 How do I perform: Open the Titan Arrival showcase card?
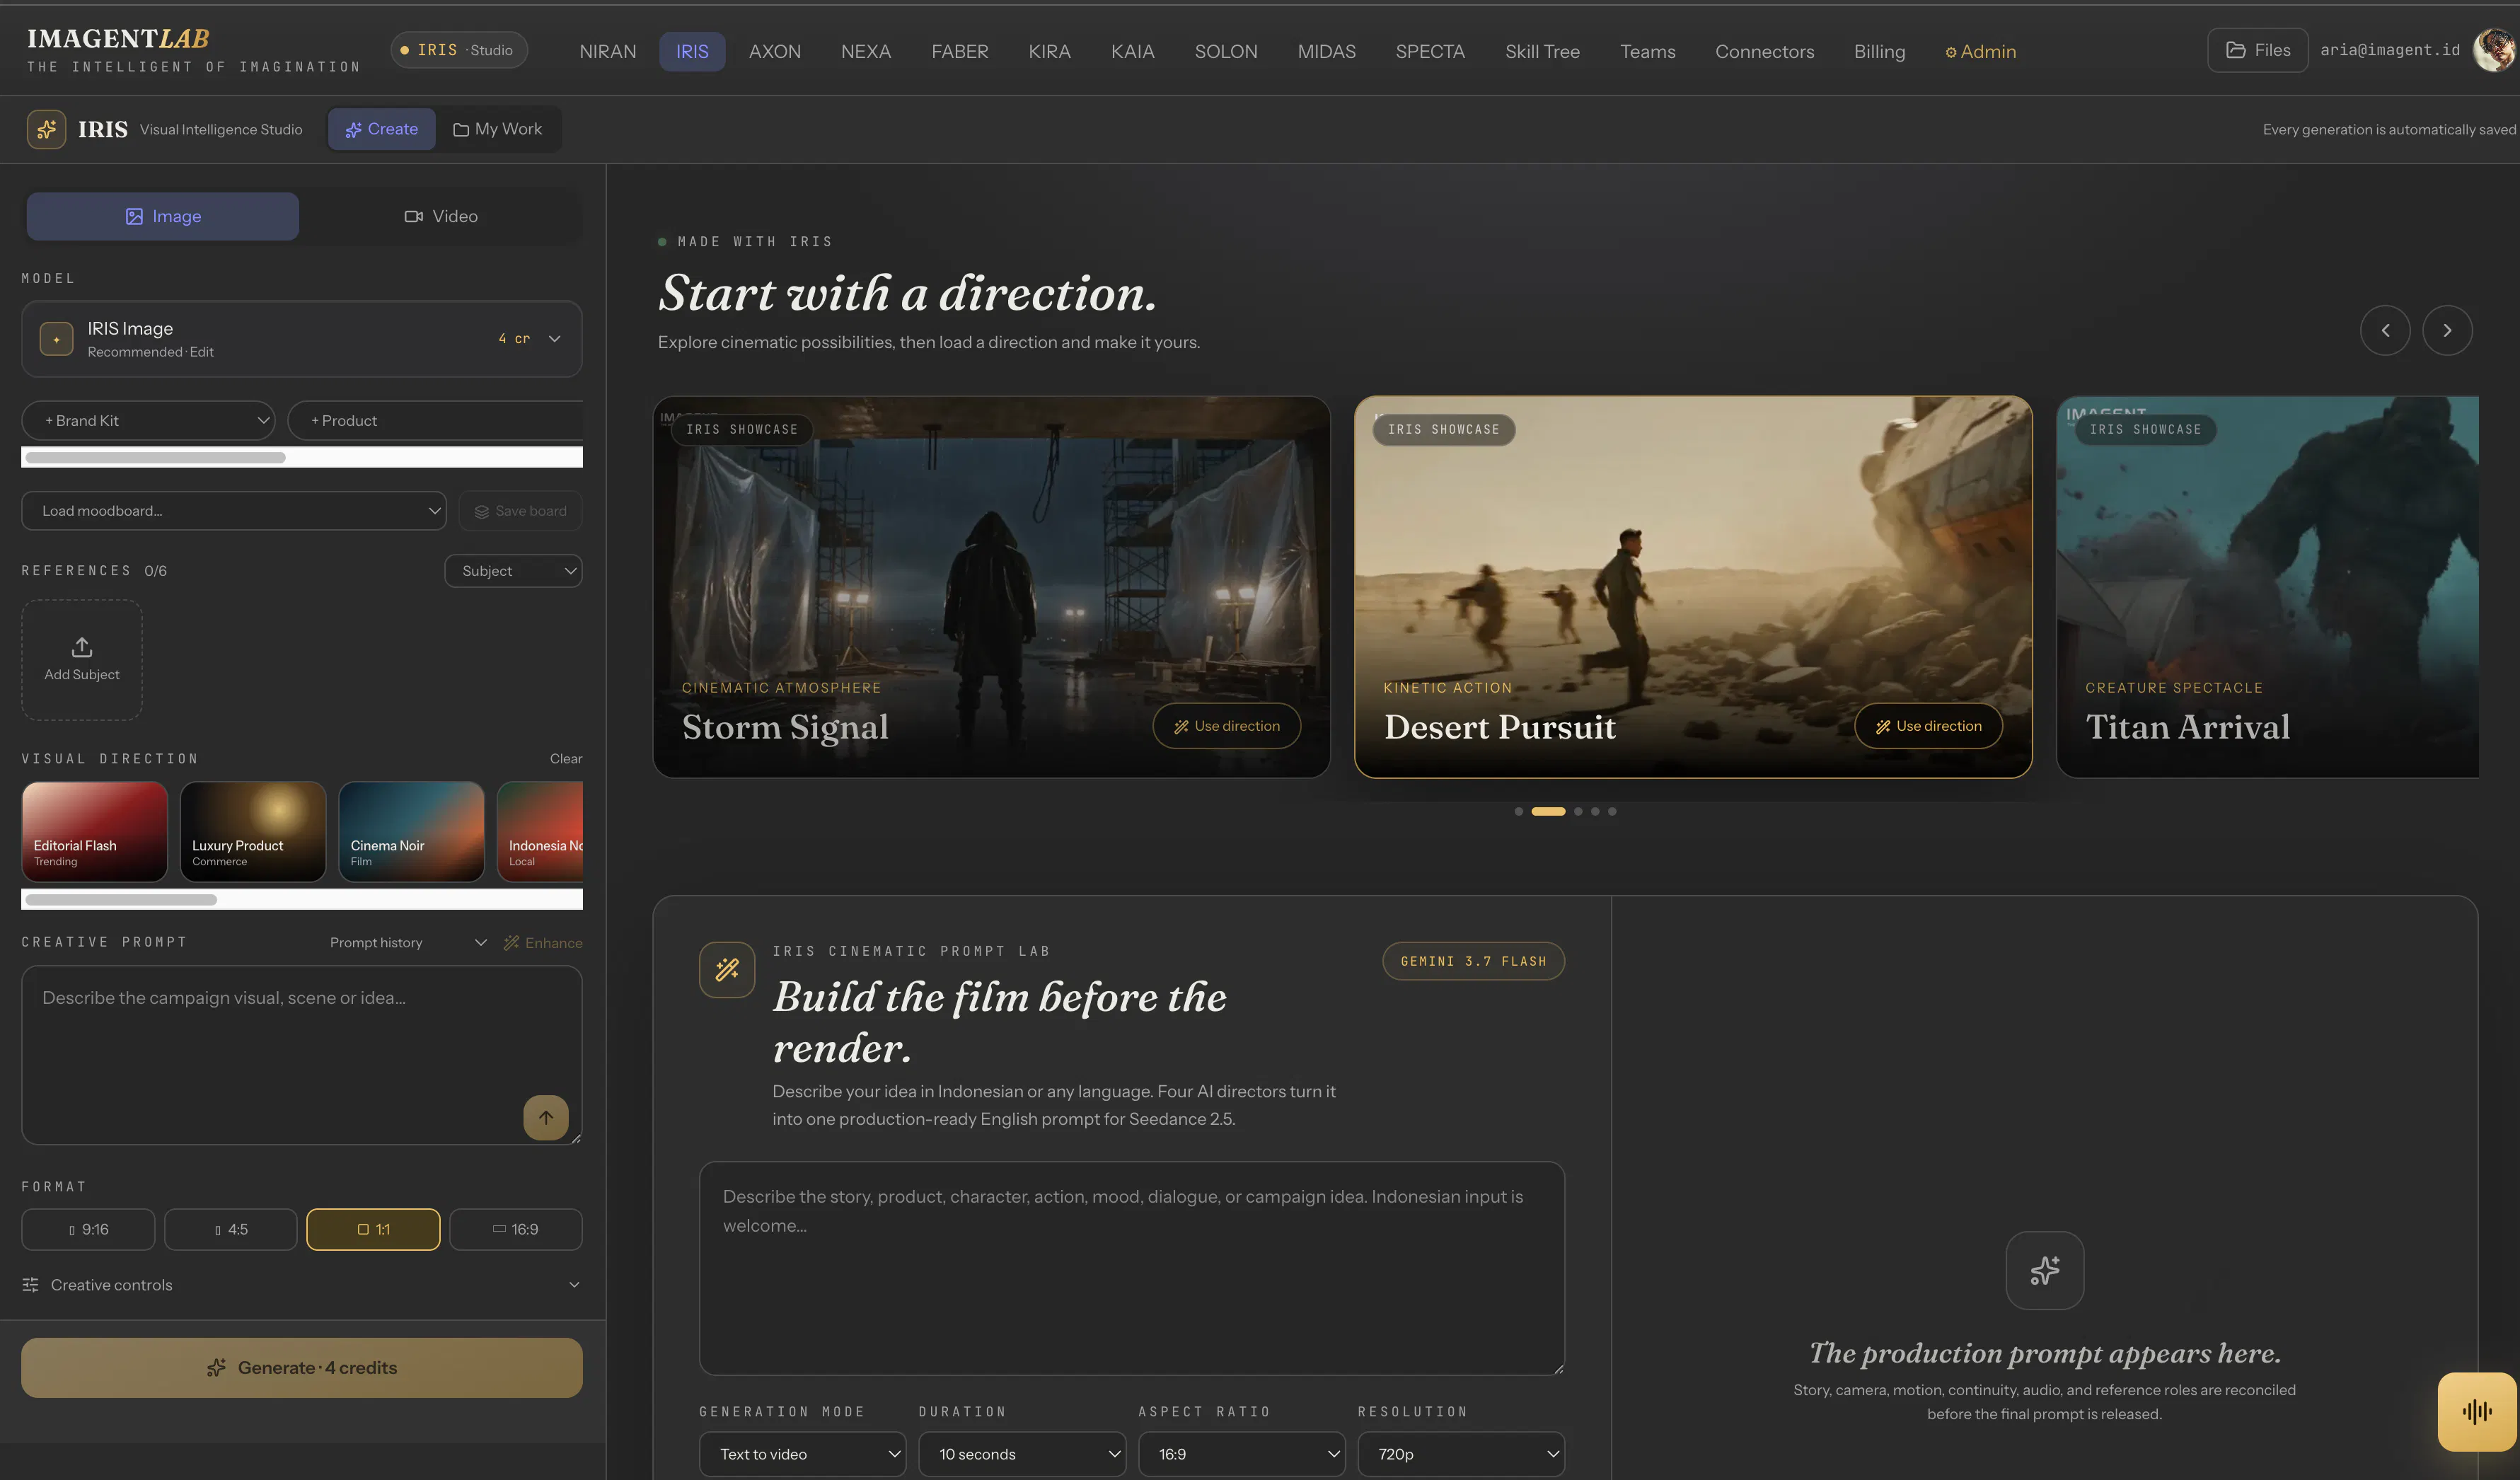tap(2267, 587)
